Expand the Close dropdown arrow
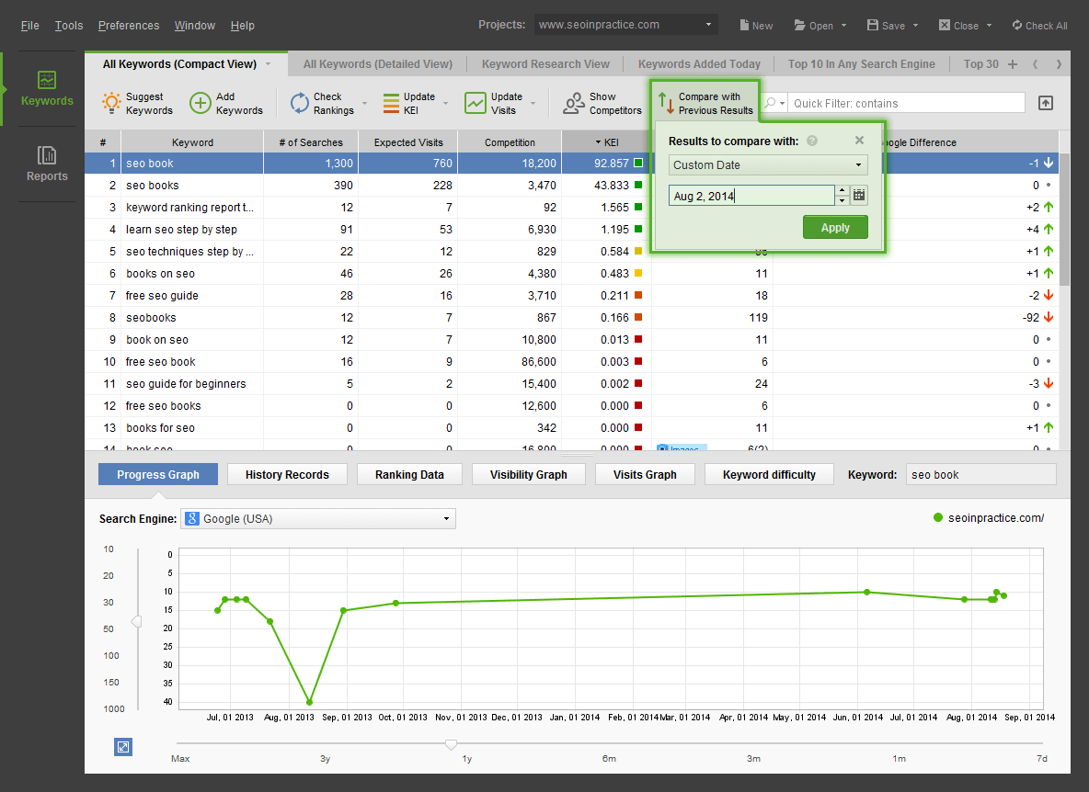Viewport: 1089px width, 792px height. 989,26
